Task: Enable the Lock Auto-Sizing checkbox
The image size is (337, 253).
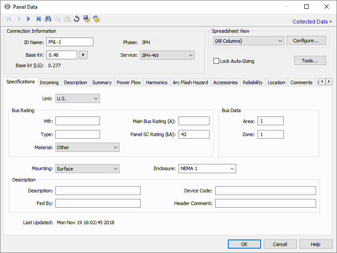Action: tap(217, 61)
